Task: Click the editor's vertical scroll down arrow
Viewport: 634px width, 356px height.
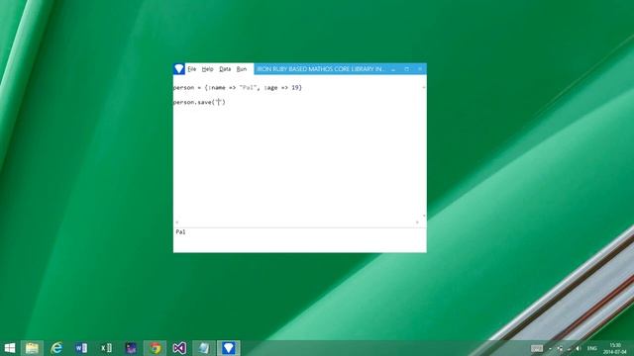Action: click(x=424, y=216)
